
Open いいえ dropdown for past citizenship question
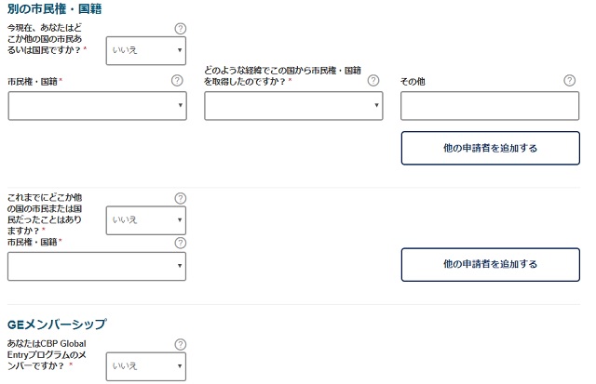coord(146,220)
